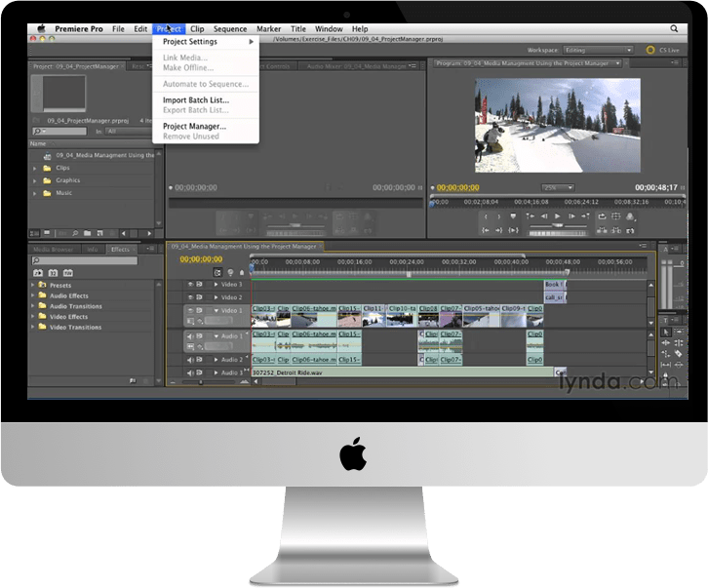The width and height of the screenshot is (708, 588).
Task: Set In point in Program monitor
Action: (x=486, y=216)
